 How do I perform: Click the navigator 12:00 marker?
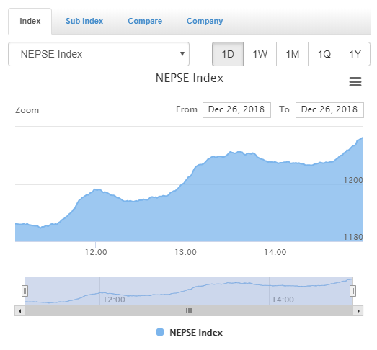pyautogui.click(x=114, y=300)
